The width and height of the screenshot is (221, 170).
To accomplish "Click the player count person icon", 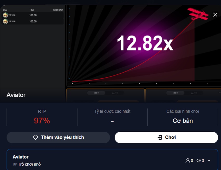I will pyautogui.click(x=188, y=160).
